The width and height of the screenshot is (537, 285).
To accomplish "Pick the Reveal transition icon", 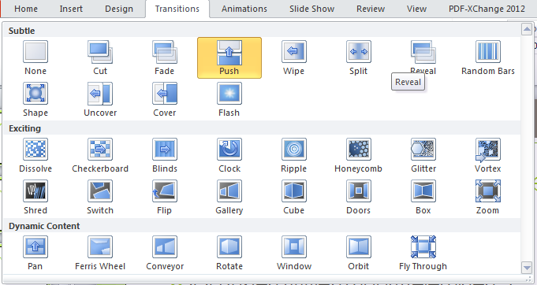I will (x=423, y=52).
